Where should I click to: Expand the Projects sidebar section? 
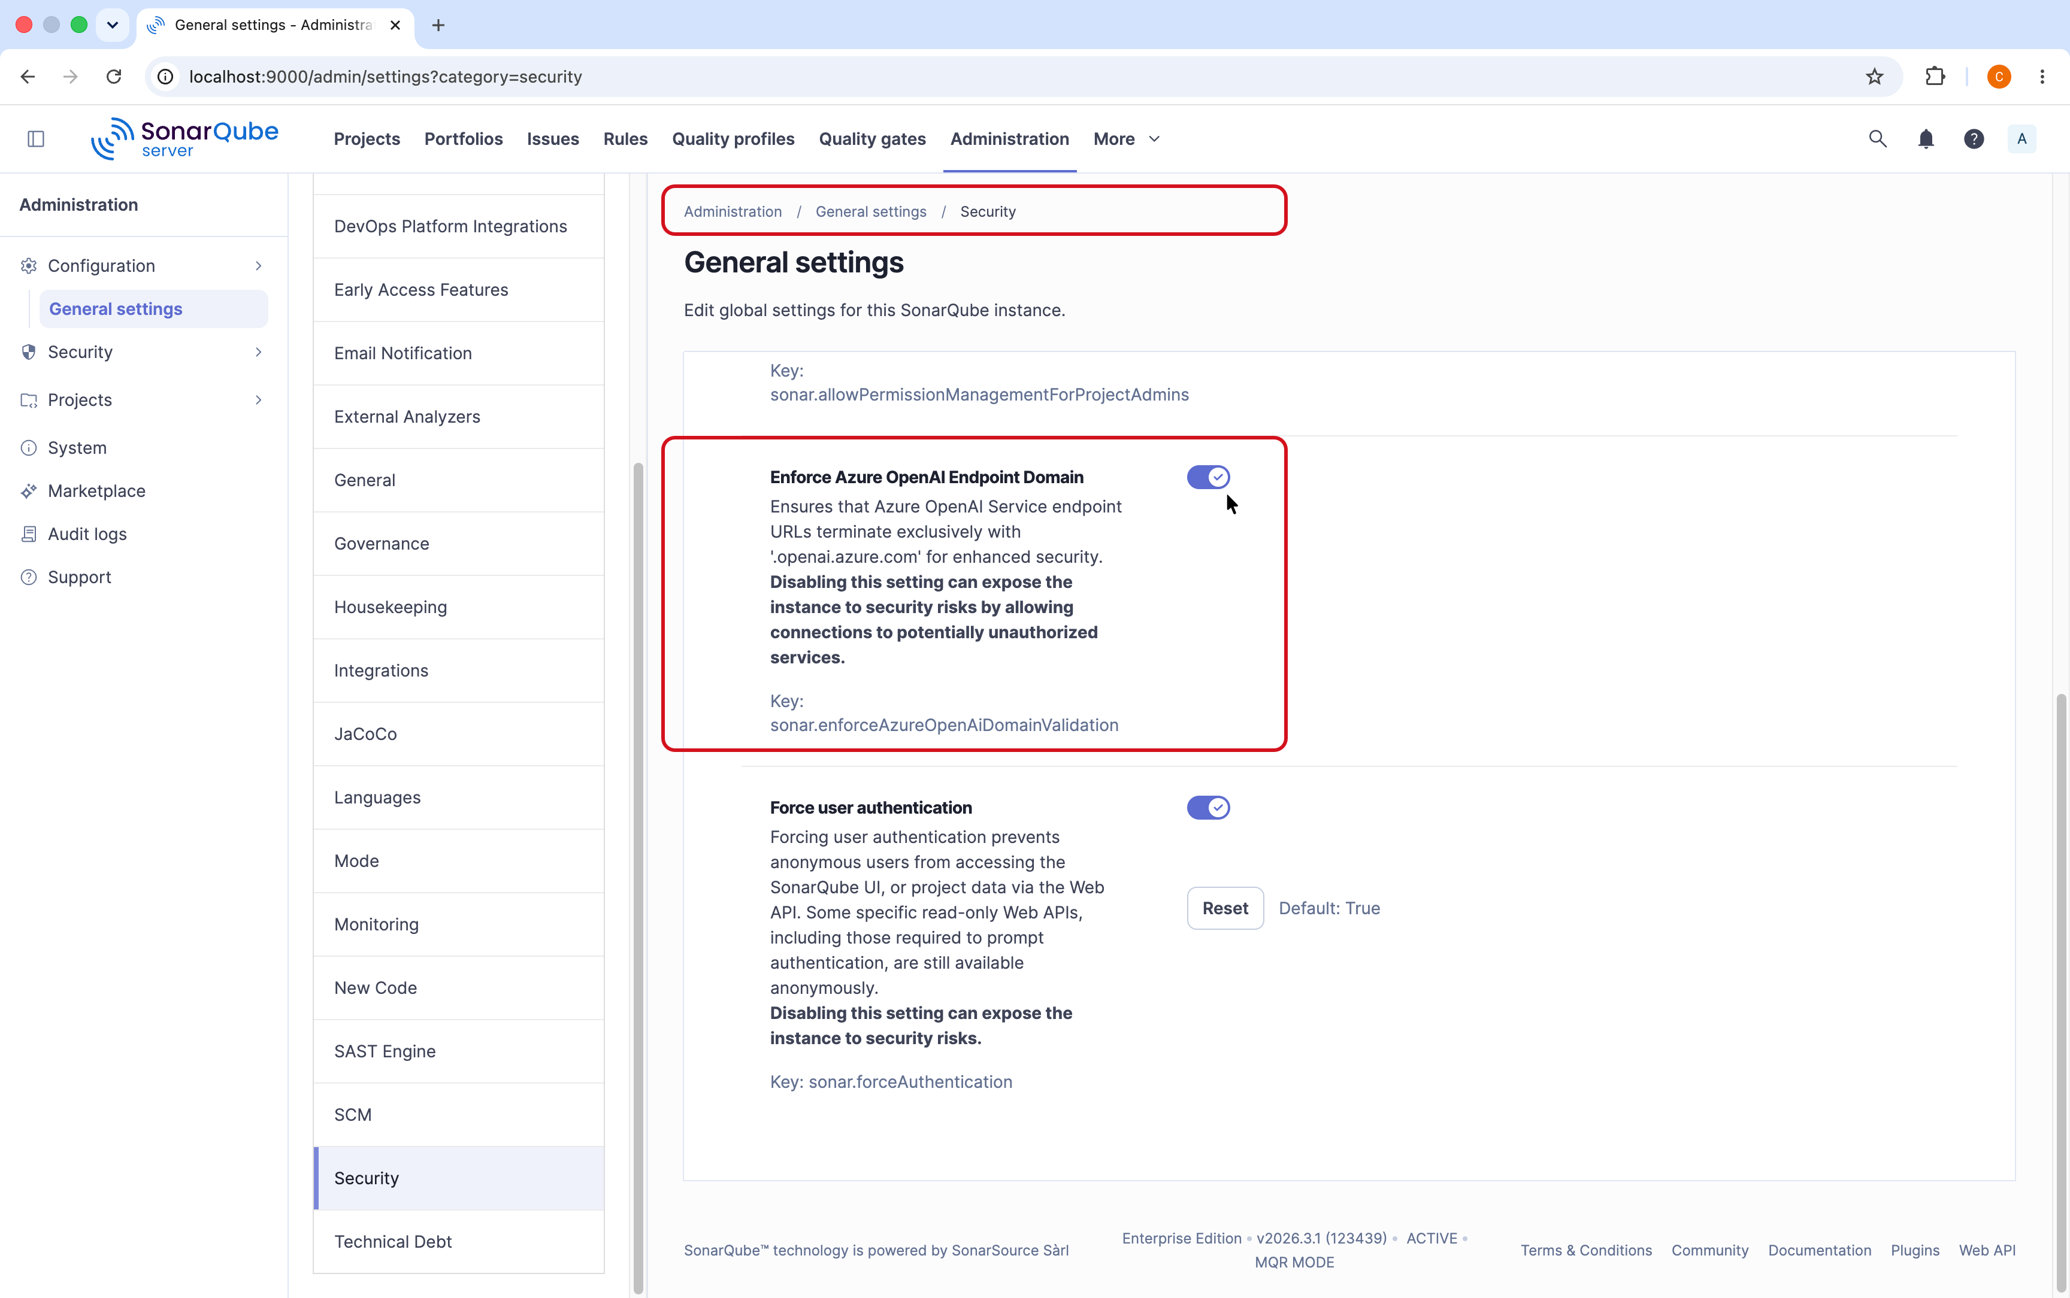click(143, 400)
